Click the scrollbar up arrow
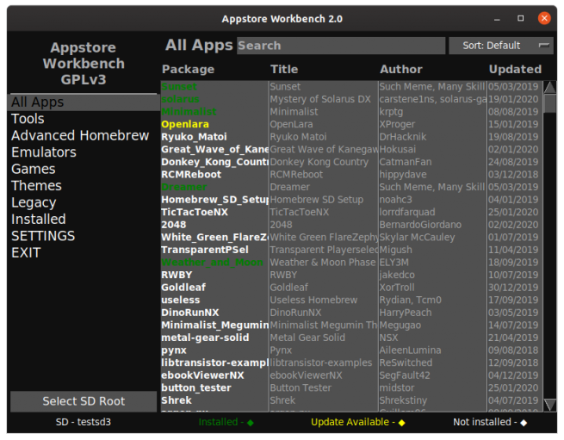 [549, 87]
